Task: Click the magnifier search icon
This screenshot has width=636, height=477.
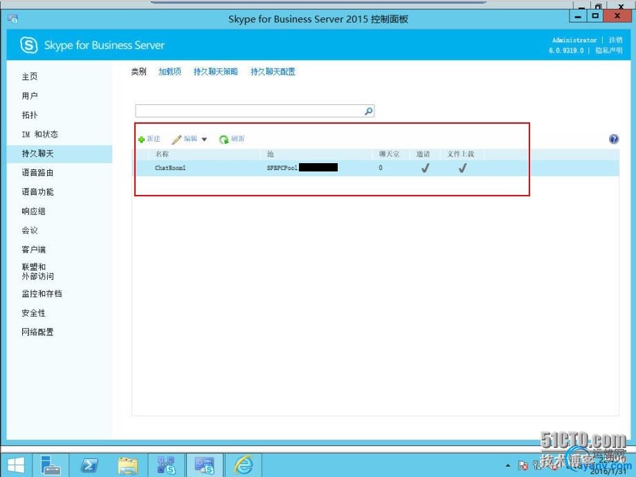Action: pyautogui.click(x=368, y=111)
